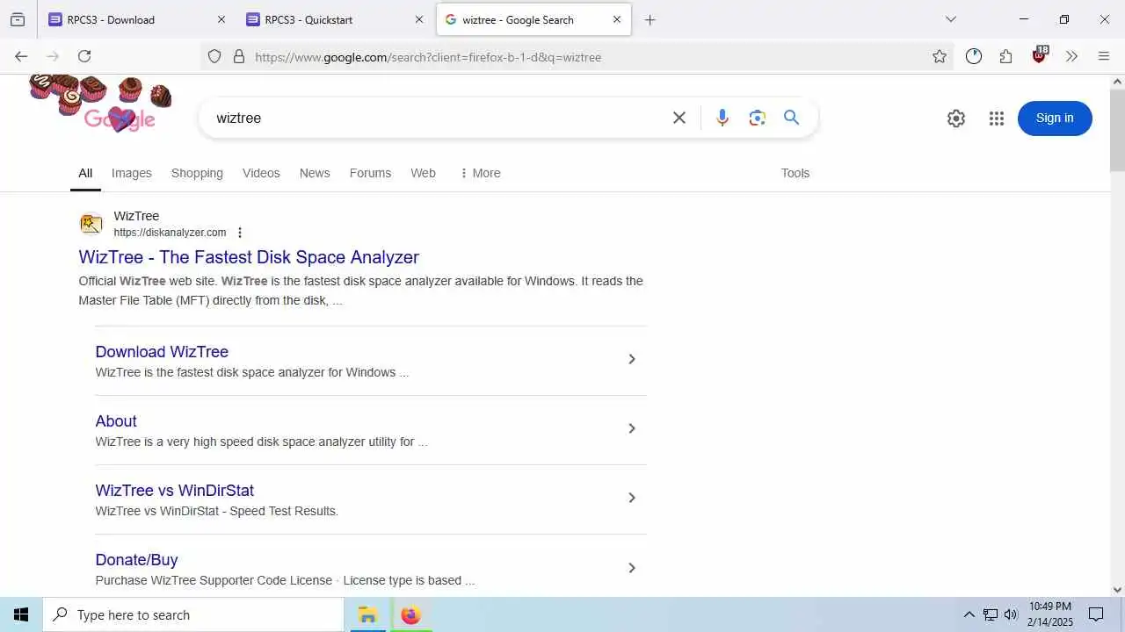
Task: Open the taskbar clock and date
Action: point(1050,614)
